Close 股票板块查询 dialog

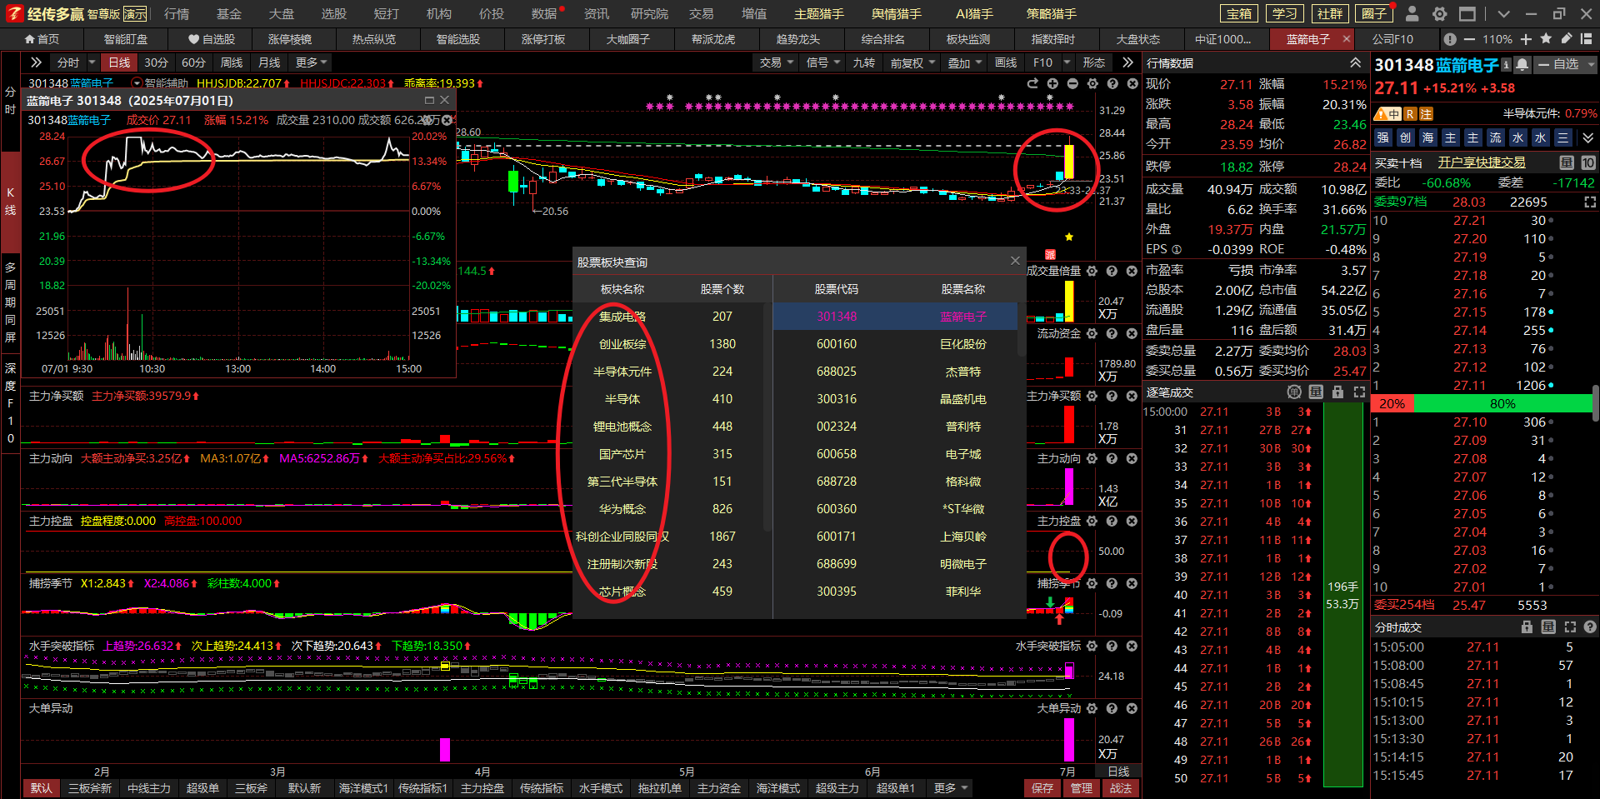coord(1015,261)
